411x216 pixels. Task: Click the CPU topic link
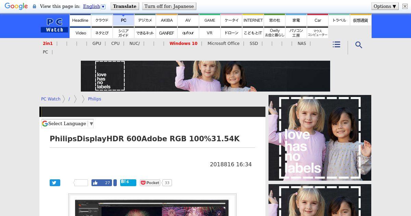click(115, 43)
